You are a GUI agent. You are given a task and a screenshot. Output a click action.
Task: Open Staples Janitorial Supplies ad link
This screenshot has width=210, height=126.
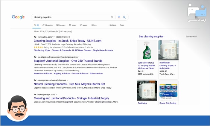pyautogui.click(x=68, y=61)
